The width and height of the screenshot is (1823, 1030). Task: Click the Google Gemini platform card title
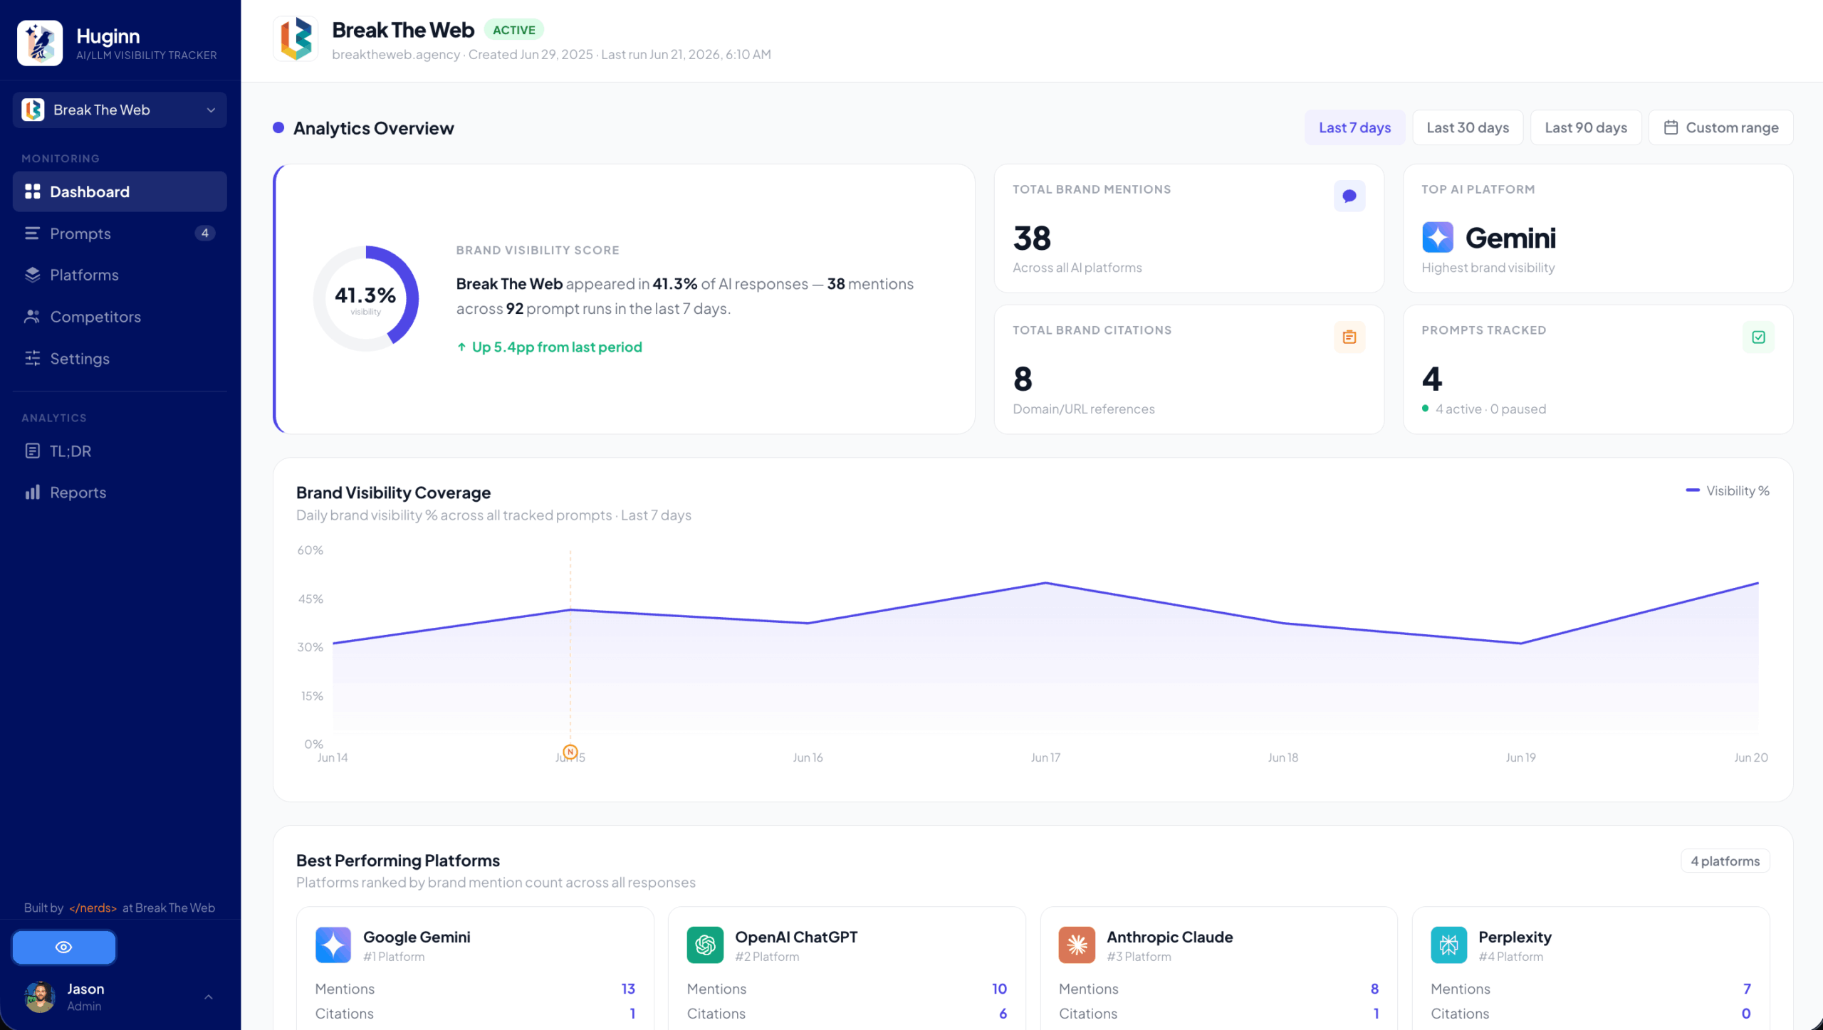[x=417, y=937]
